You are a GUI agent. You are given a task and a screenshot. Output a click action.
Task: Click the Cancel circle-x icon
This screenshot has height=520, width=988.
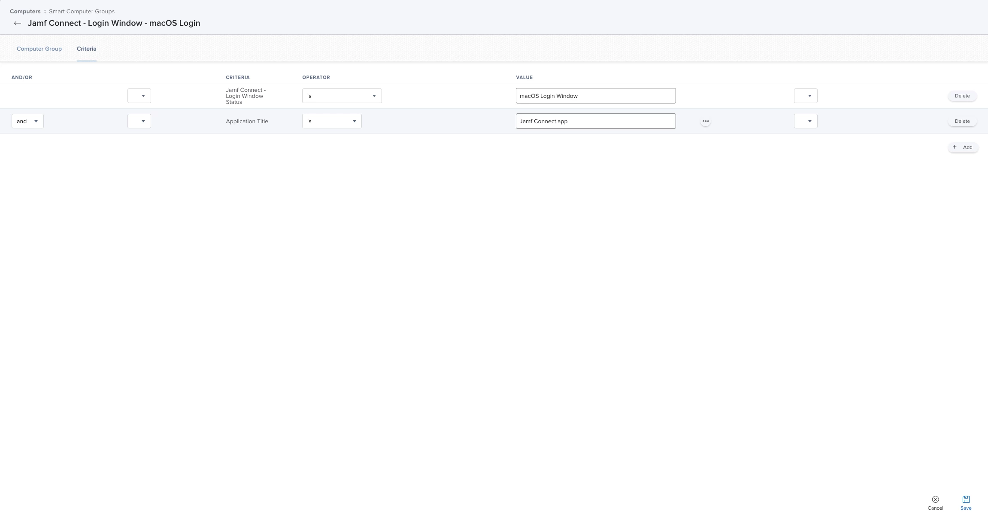click(x=935, y=499)
